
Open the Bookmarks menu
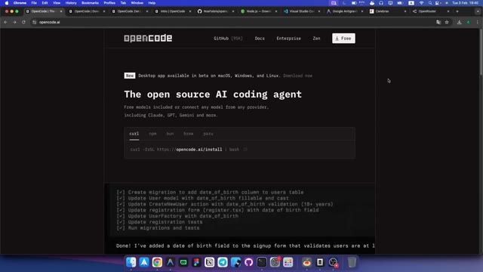point(90,3)
